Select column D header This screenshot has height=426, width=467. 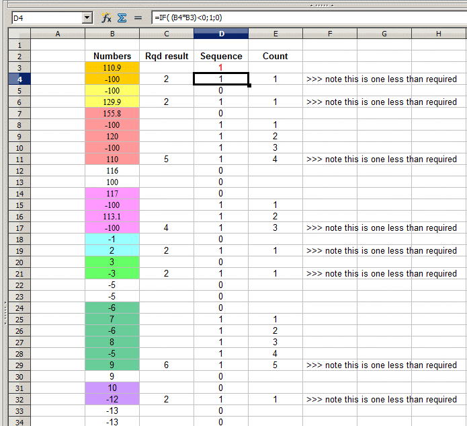click(221, 33)
